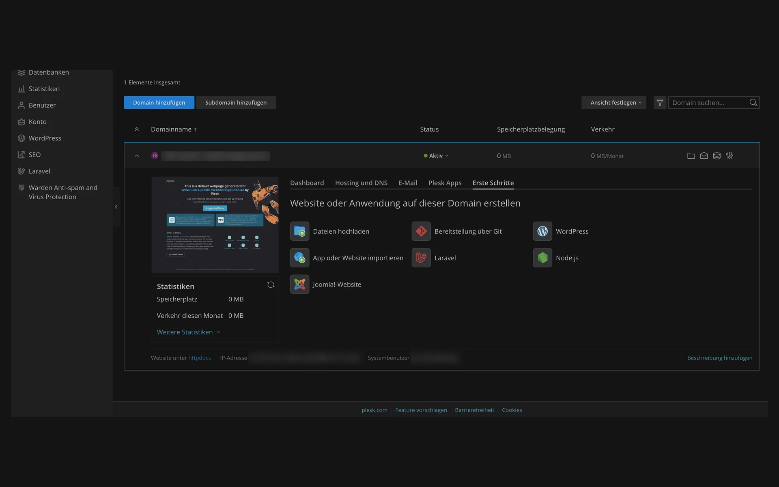Open the Cookies footer link
This screenshot has width=779, height=487.
click(x=512, y=410)
